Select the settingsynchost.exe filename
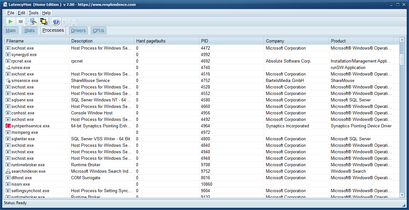This screenshot has width=409, height=210. [30, 191]
